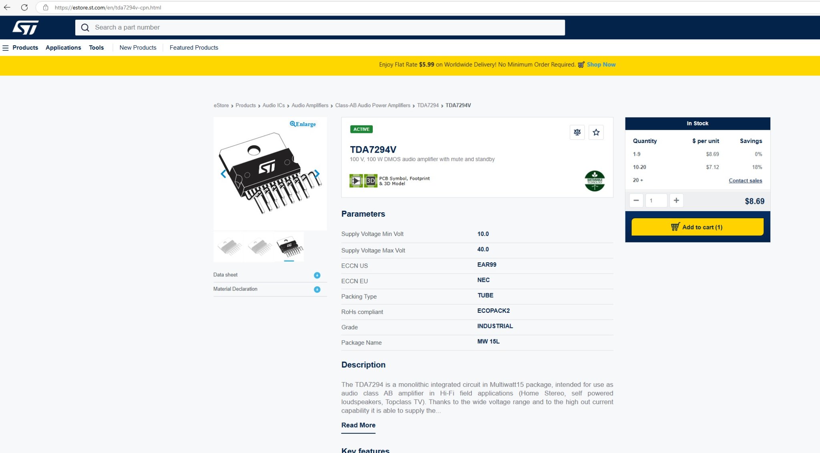Show next product image with right arrow

tap(317, 174)
